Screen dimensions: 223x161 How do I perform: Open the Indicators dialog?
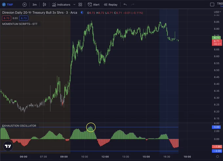61,5
